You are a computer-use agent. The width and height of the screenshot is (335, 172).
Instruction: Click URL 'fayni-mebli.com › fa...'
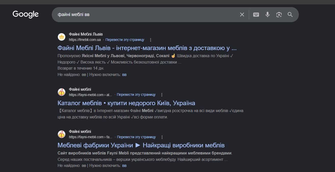coord(91,137)
